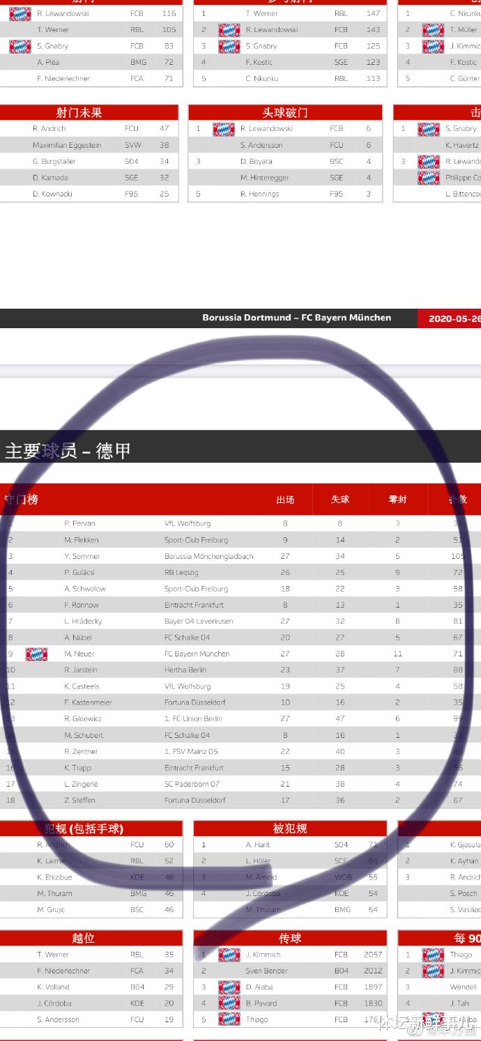The width and height of the screenshot is (481, 1041).
Task: Select the 零封 column header
Action: tap(397, 500)
